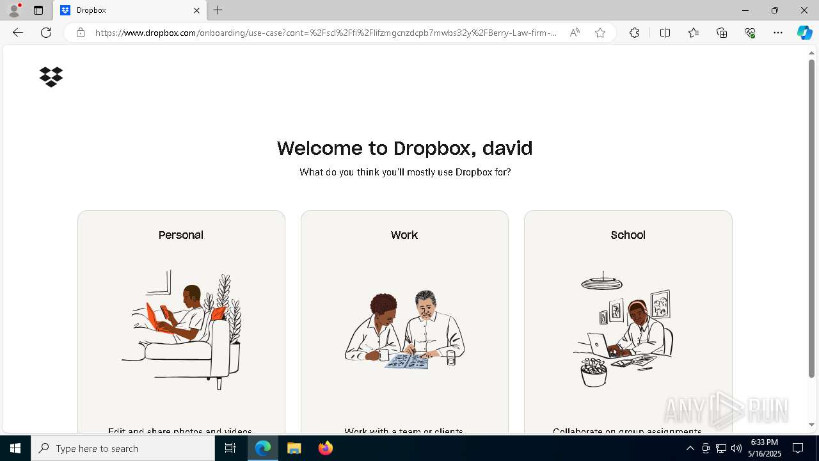Open the tab actions menu
Image resolution: width=819 pixels, height=461 pixels.
(38, 10)
